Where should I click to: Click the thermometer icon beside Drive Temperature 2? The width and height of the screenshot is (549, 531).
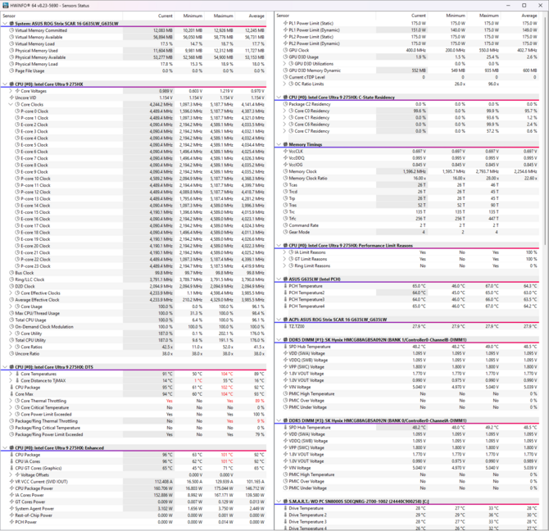click(x=285, y=515)
